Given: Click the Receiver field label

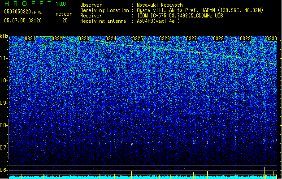Looking at the screenshot, I should click(91, 16).
